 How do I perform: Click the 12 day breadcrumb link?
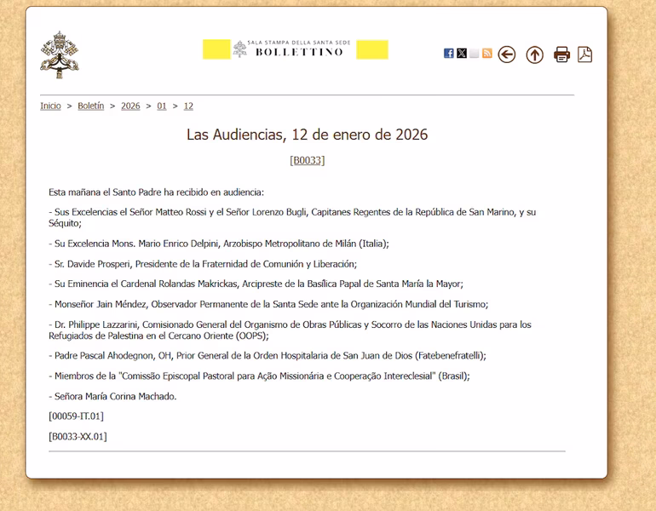tap(188, 106)
